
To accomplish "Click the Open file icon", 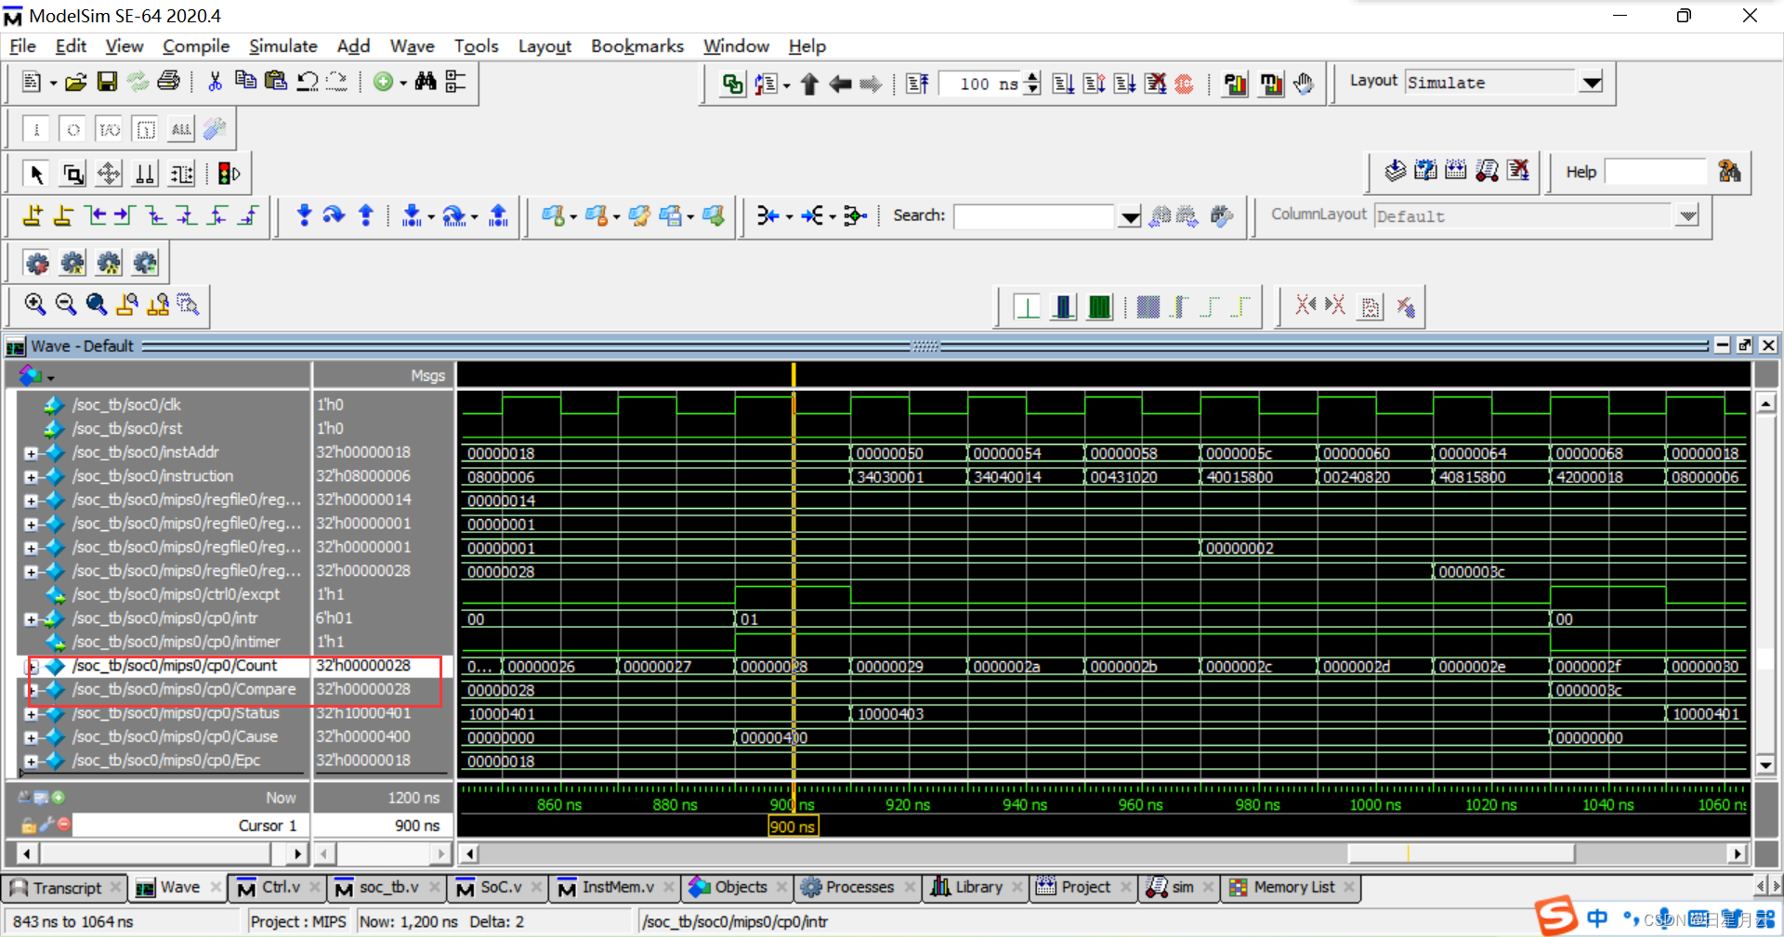I will (76, 82).
